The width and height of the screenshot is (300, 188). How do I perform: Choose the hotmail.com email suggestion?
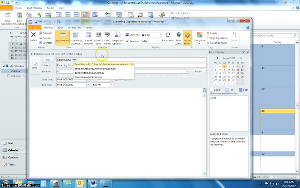(104, 77)
